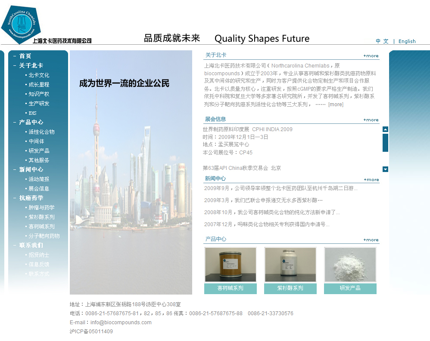The height and width of the screenshot is (341, 430).
Task: Click the Shanghai skyline banner image
Action: pyautogui.click(x=131, y=172)
